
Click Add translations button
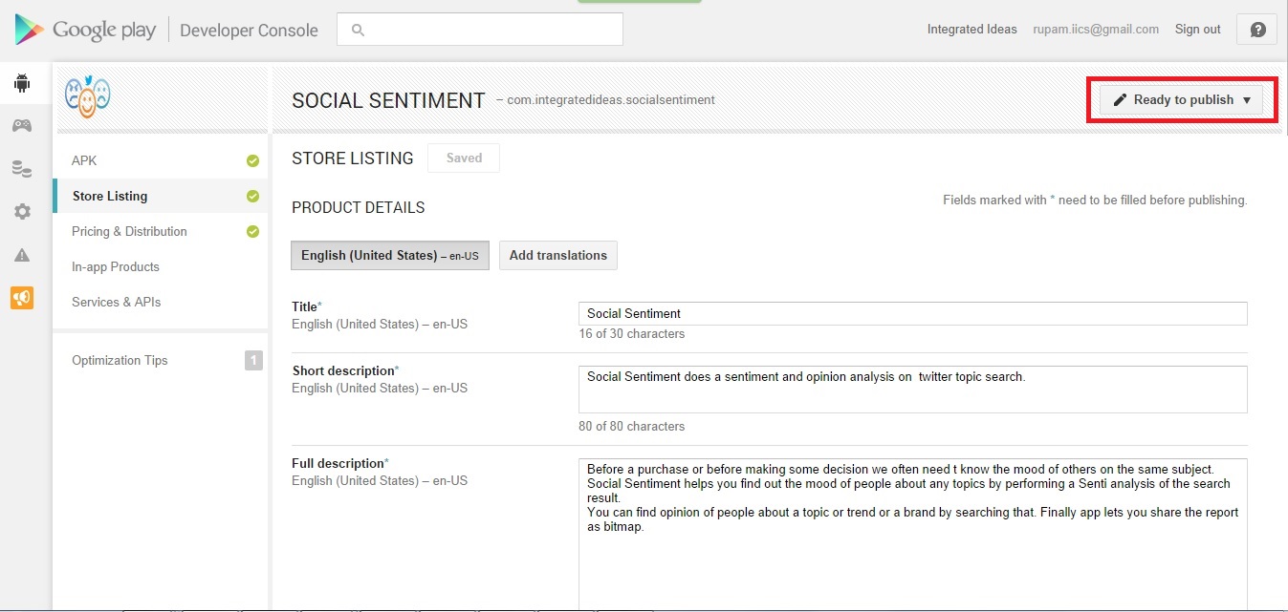(558, 255)
